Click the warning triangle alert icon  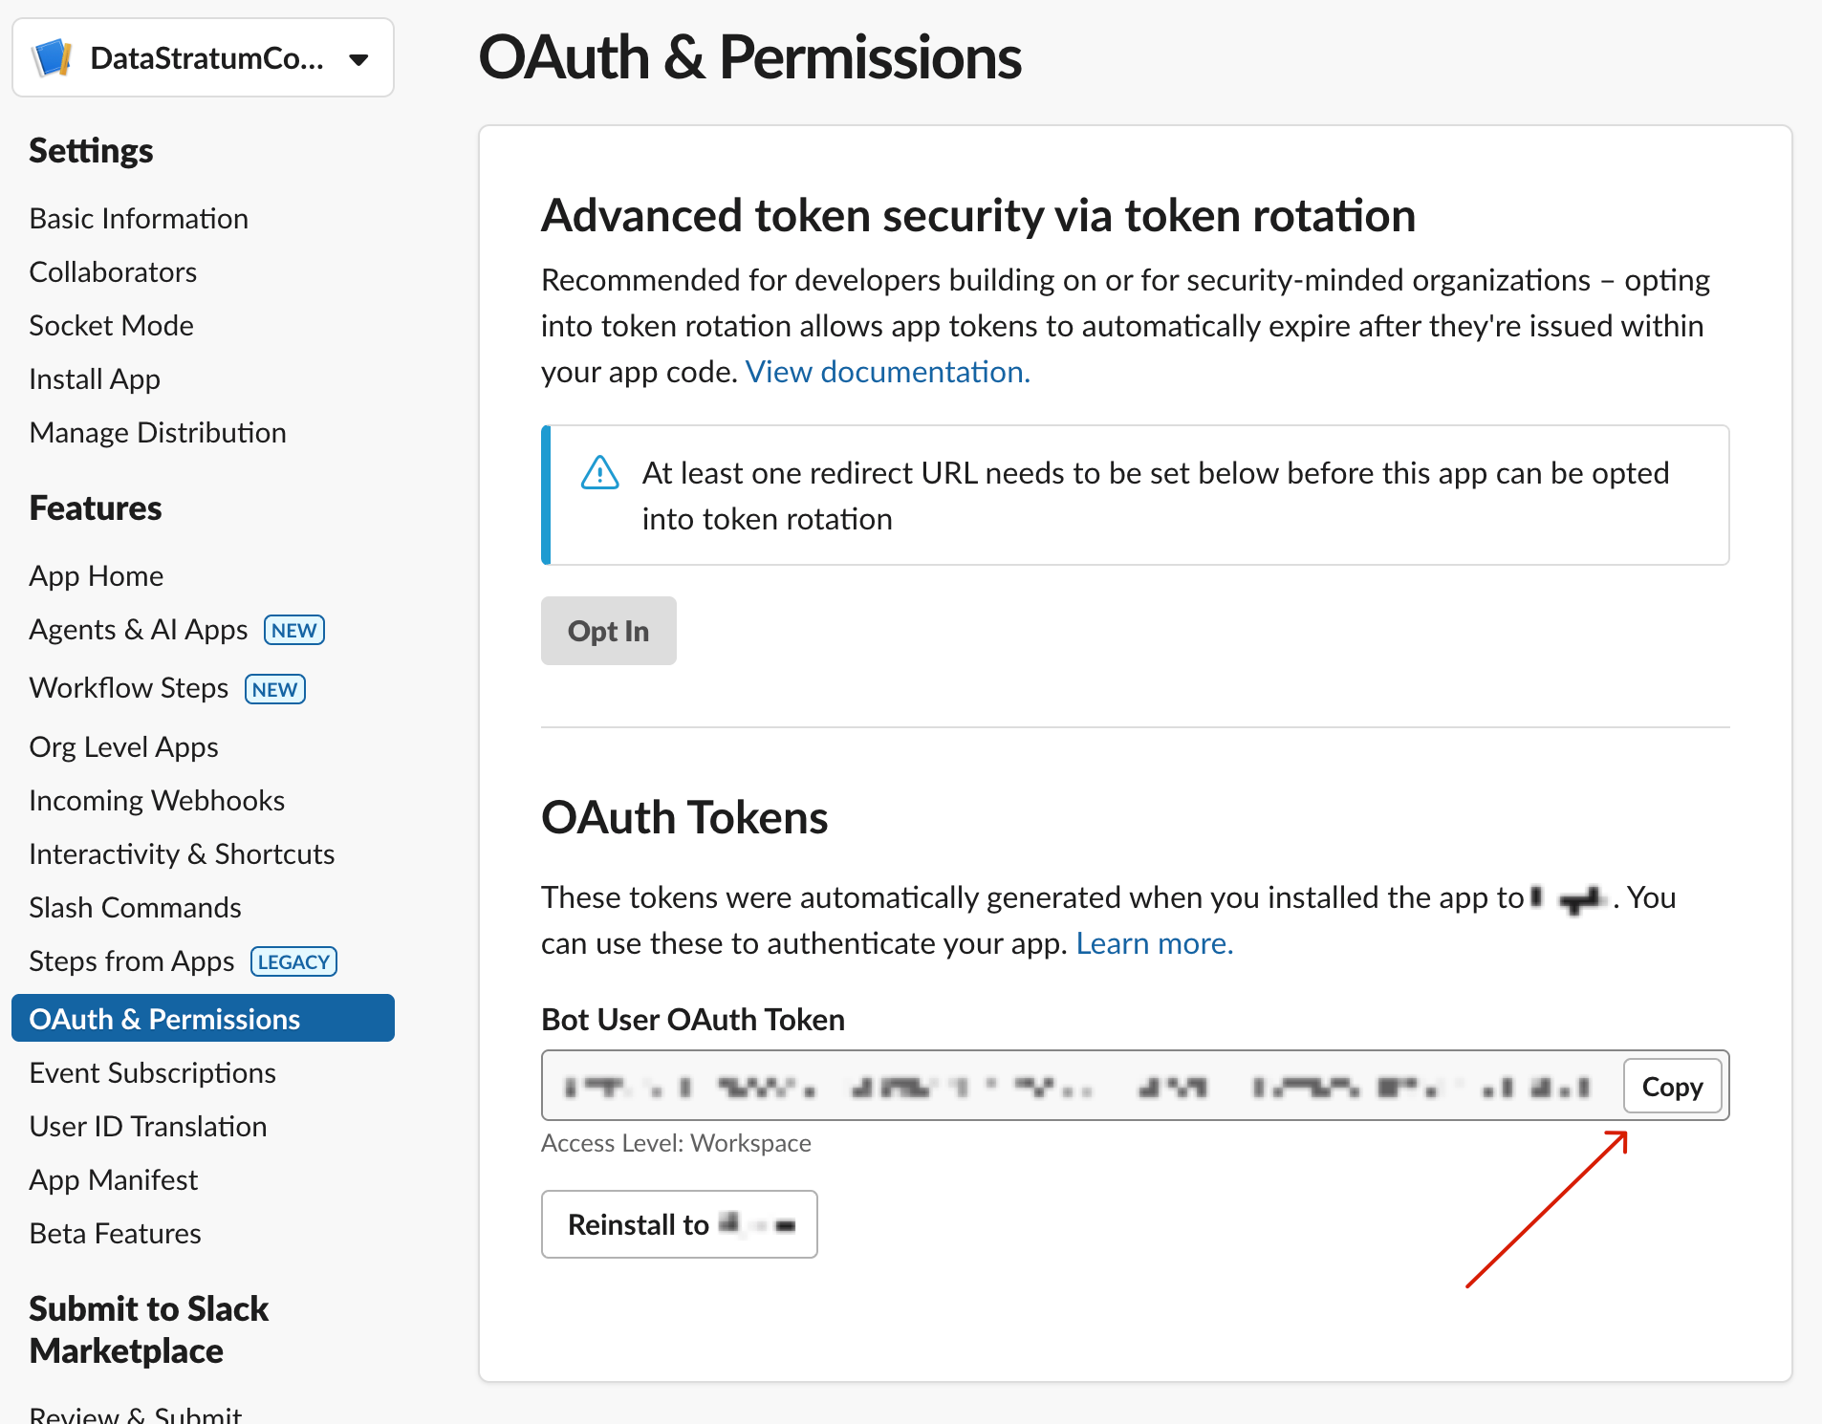coord(599,473)
